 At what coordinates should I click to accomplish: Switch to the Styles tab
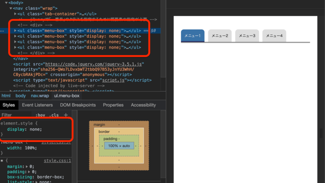[x=9, y=105]
